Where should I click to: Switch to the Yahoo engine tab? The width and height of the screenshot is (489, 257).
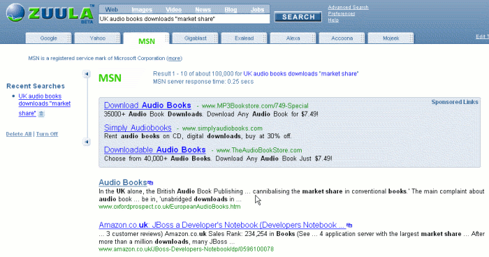click(97, 38)
